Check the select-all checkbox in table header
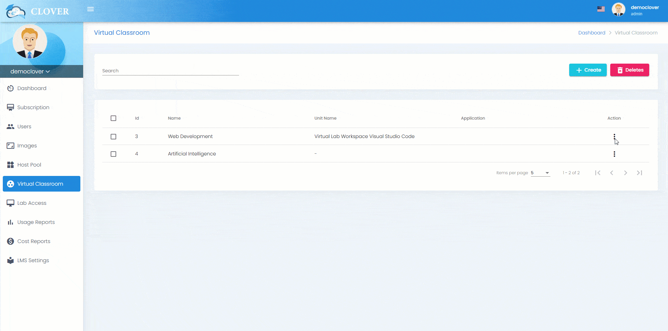The width and height of the screenshot is (668, 331). tap(113, 118)
